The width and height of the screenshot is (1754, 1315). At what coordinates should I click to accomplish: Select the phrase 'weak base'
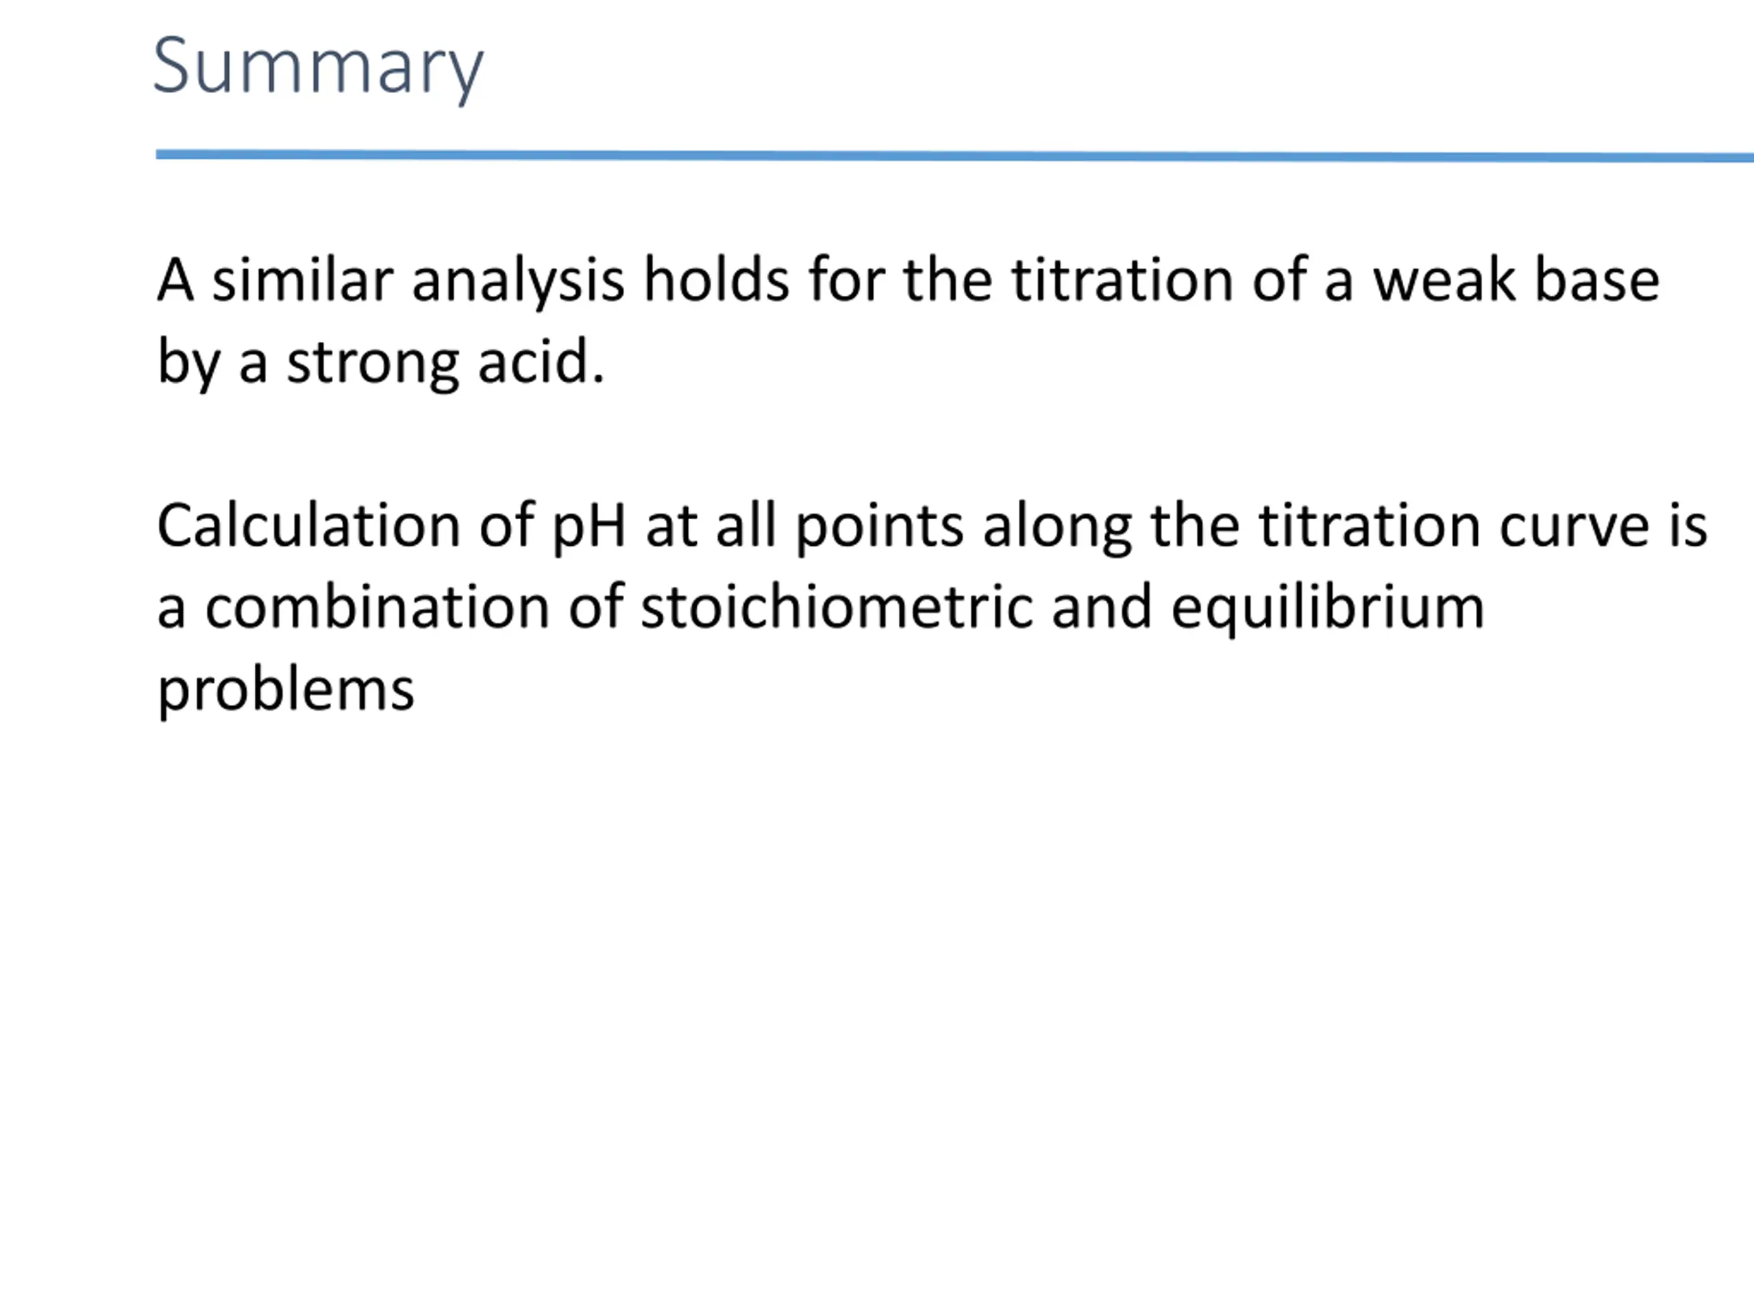1516,281
